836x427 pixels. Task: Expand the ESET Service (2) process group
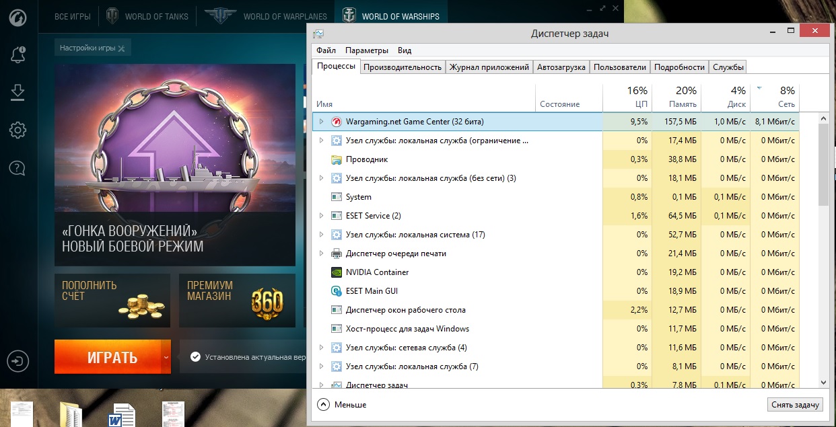(321, 216)
